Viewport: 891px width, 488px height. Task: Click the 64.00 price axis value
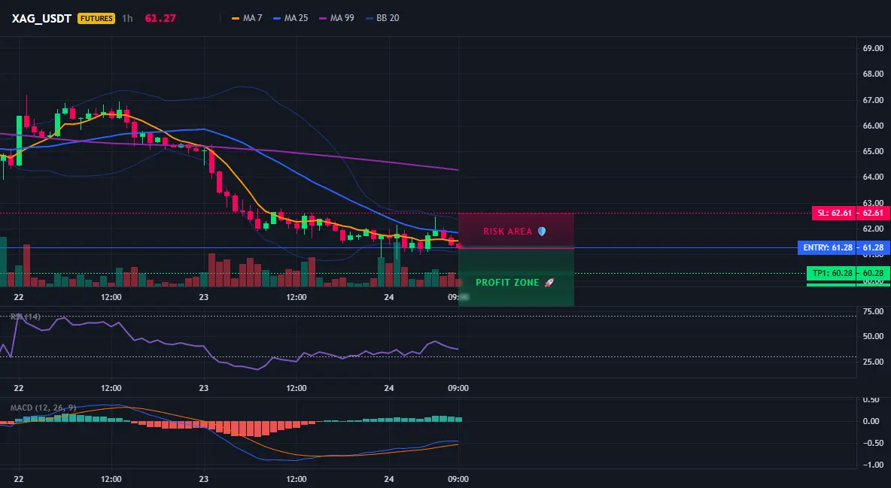click(x=873, y=177)
